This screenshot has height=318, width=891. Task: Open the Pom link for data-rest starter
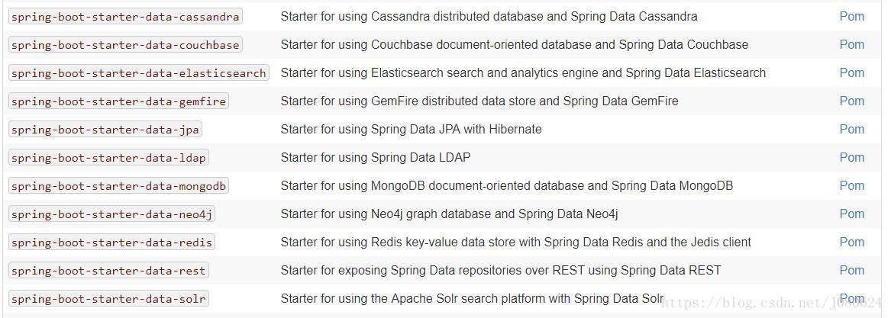[852, 270]
